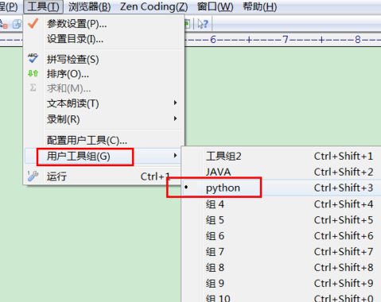The width and height of the screenshot is (381, 302).
Task: Open the 帮助(H) menu
Action: click(260, 6)
